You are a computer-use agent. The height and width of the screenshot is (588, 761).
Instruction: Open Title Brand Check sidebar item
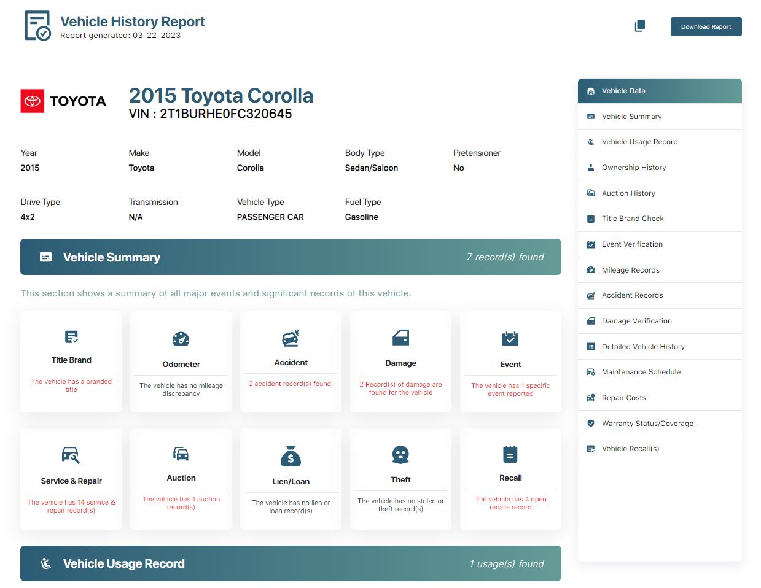click(x=660, y=219)
